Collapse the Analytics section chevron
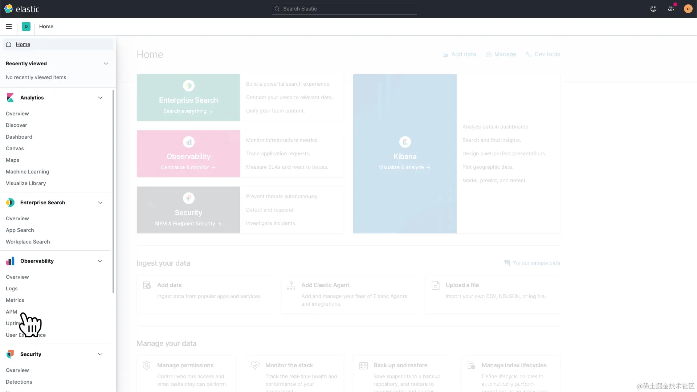Viewport: 697px width, 392px height. point(100,98)
